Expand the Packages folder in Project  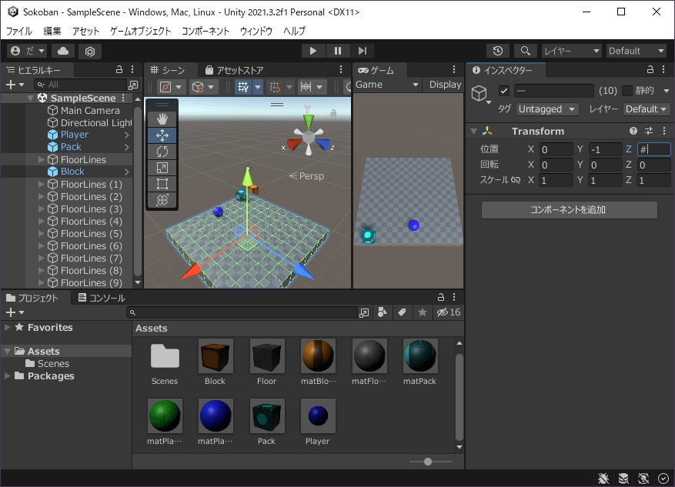[x=8, y=376]
